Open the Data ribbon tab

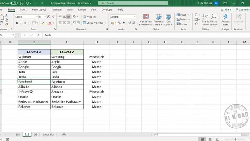[x=70, y=9]
